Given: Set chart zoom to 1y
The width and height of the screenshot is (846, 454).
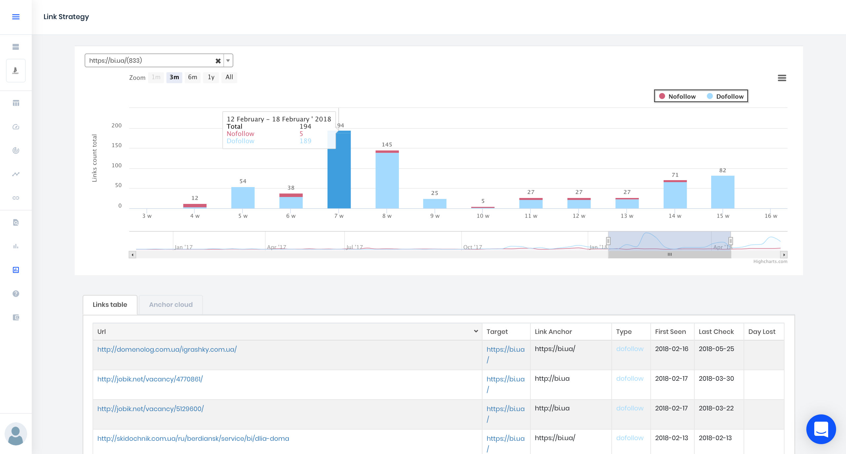Looking at the screenshot, I should [211, 77].
